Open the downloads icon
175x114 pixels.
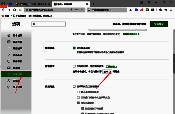tap(160, 10)
